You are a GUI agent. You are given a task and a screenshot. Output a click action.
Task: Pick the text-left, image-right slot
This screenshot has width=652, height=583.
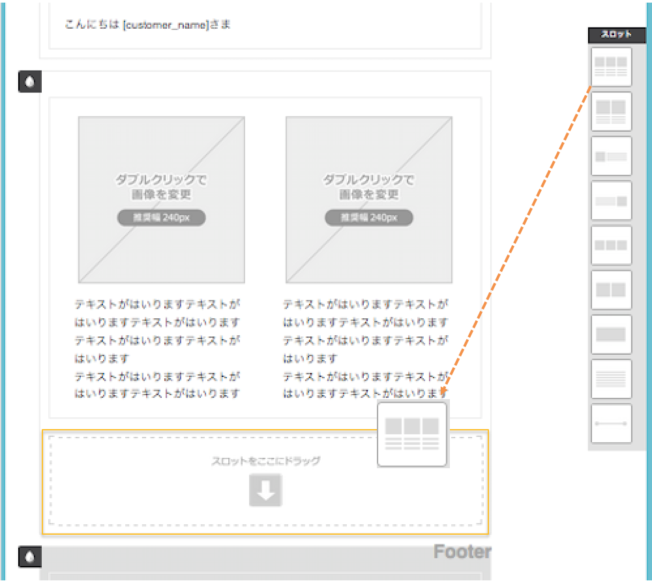tap(611, 201)
